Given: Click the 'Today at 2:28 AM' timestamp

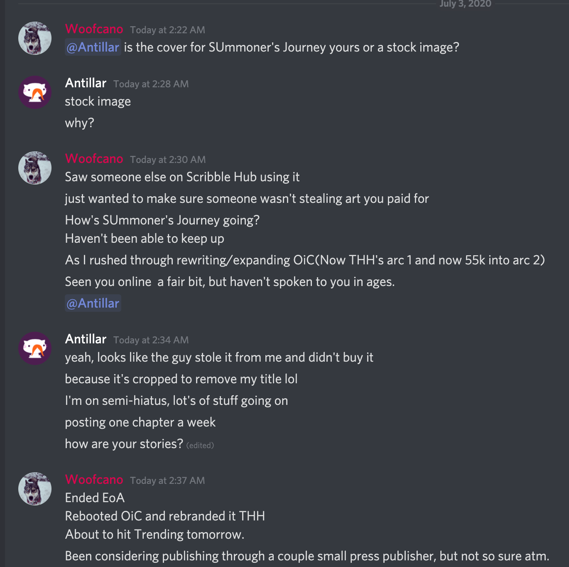Looking at the screenshot, I should [x=151, y=84].
